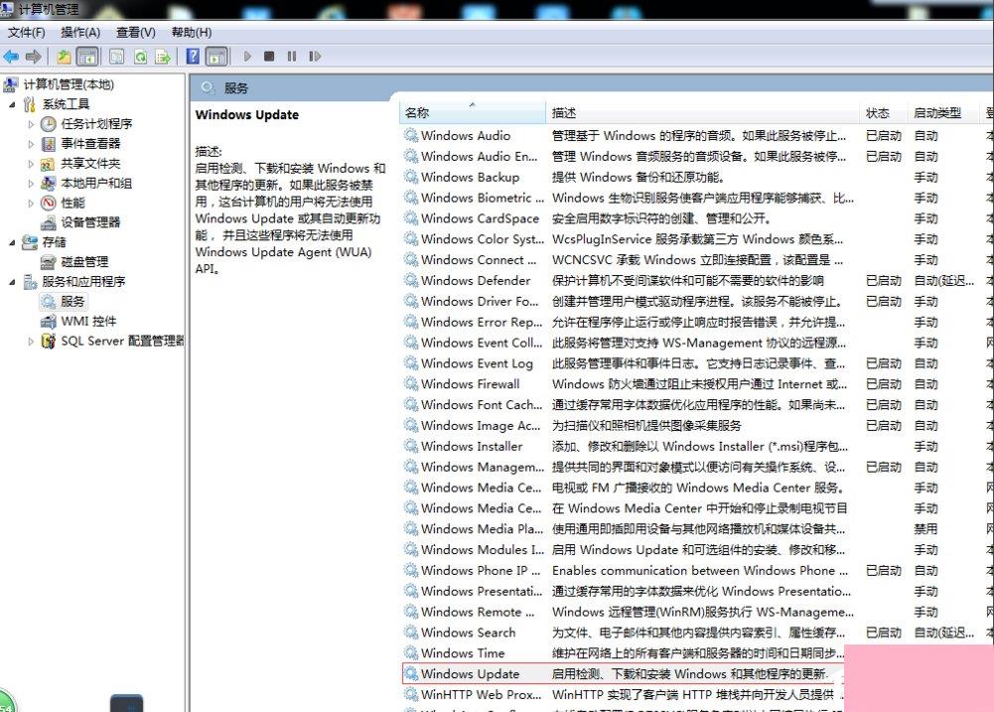Click the Forward arrow toolbar icon

34,57
